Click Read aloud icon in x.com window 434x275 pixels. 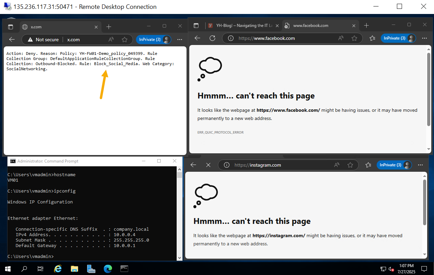tap(111, 40)
